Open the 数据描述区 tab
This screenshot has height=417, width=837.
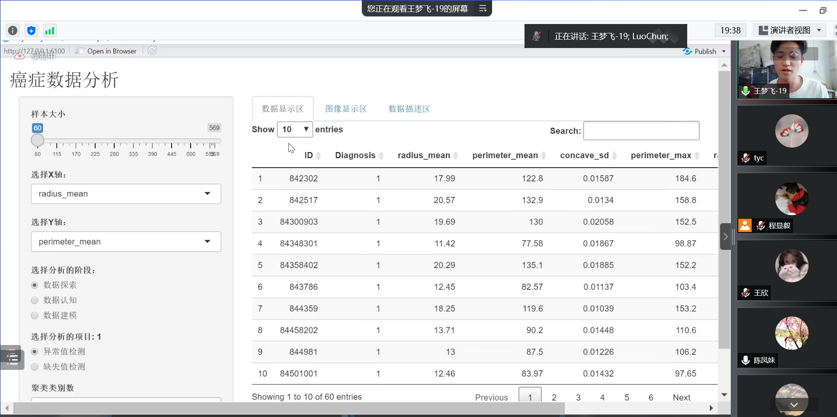pyautogui.click(x=409, y=109)
